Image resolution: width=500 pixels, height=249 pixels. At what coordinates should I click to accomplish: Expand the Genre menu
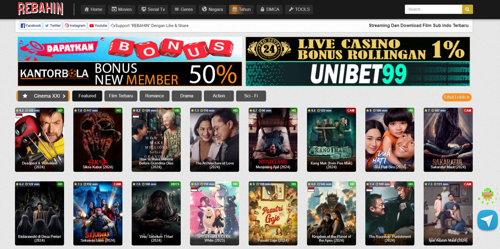(x=183, y=9)
